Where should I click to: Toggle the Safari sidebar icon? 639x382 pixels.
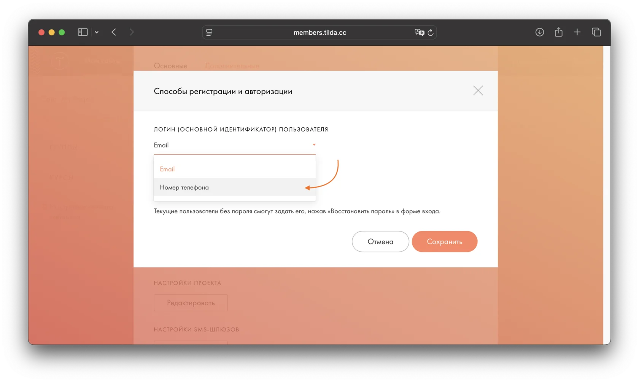83,32
